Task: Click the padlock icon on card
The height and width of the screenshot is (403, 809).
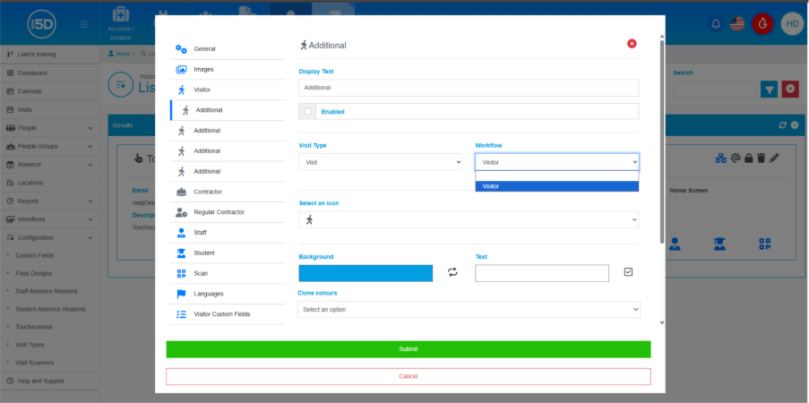Action: pos(748,159)
